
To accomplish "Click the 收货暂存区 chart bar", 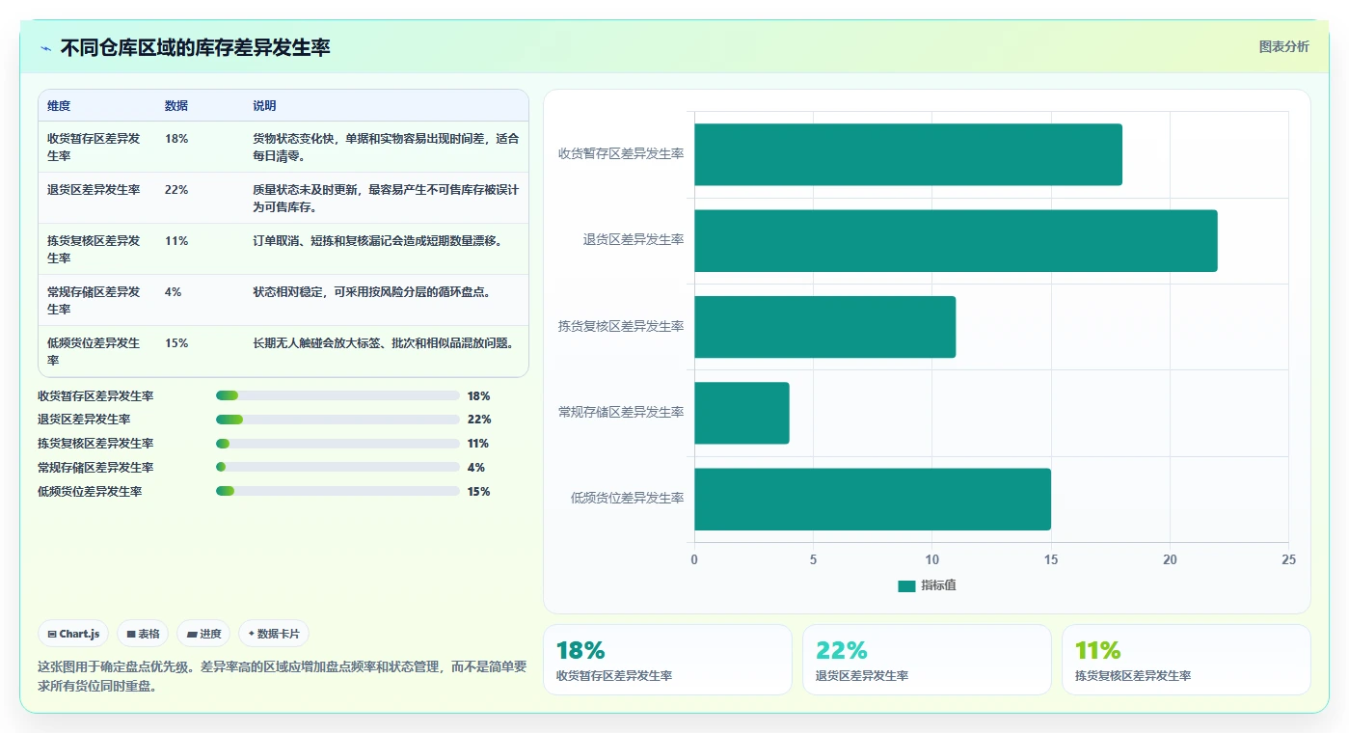I will [908, 154].
